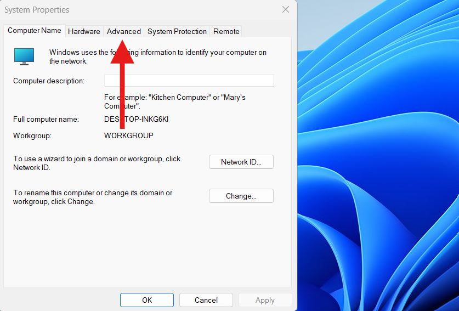Switch to the Computer Name tab
Viewport: 459px width, 311px height.
(x=34, y=31)
